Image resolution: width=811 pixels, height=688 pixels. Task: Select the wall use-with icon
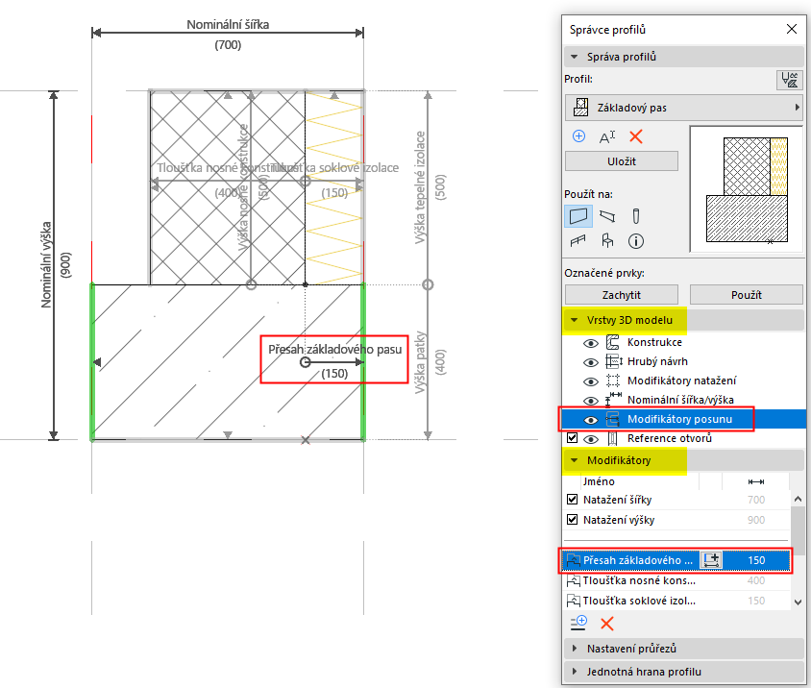(x=578, y=215)
